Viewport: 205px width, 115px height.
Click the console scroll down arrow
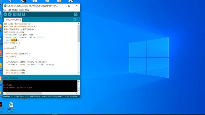(x=79, y=91)
